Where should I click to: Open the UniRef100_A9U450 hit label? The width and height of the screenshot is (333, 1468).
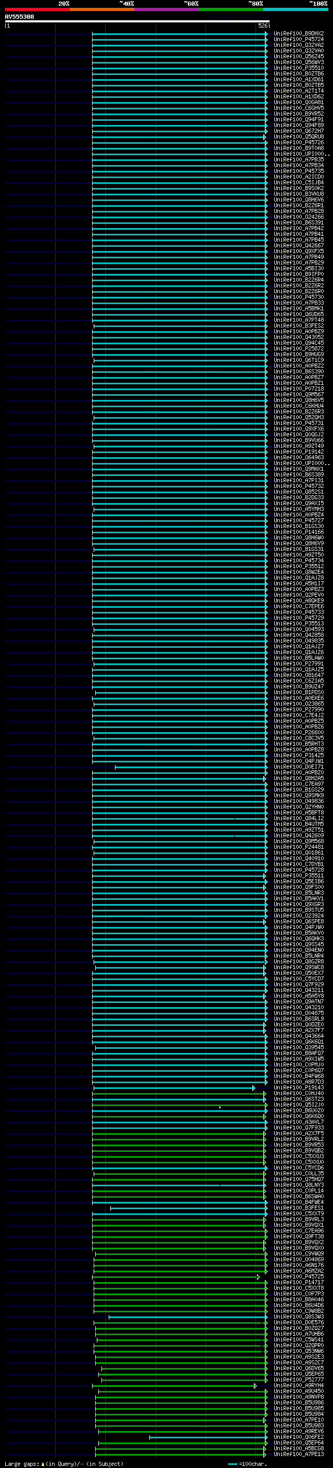[x=298, y=1391]
